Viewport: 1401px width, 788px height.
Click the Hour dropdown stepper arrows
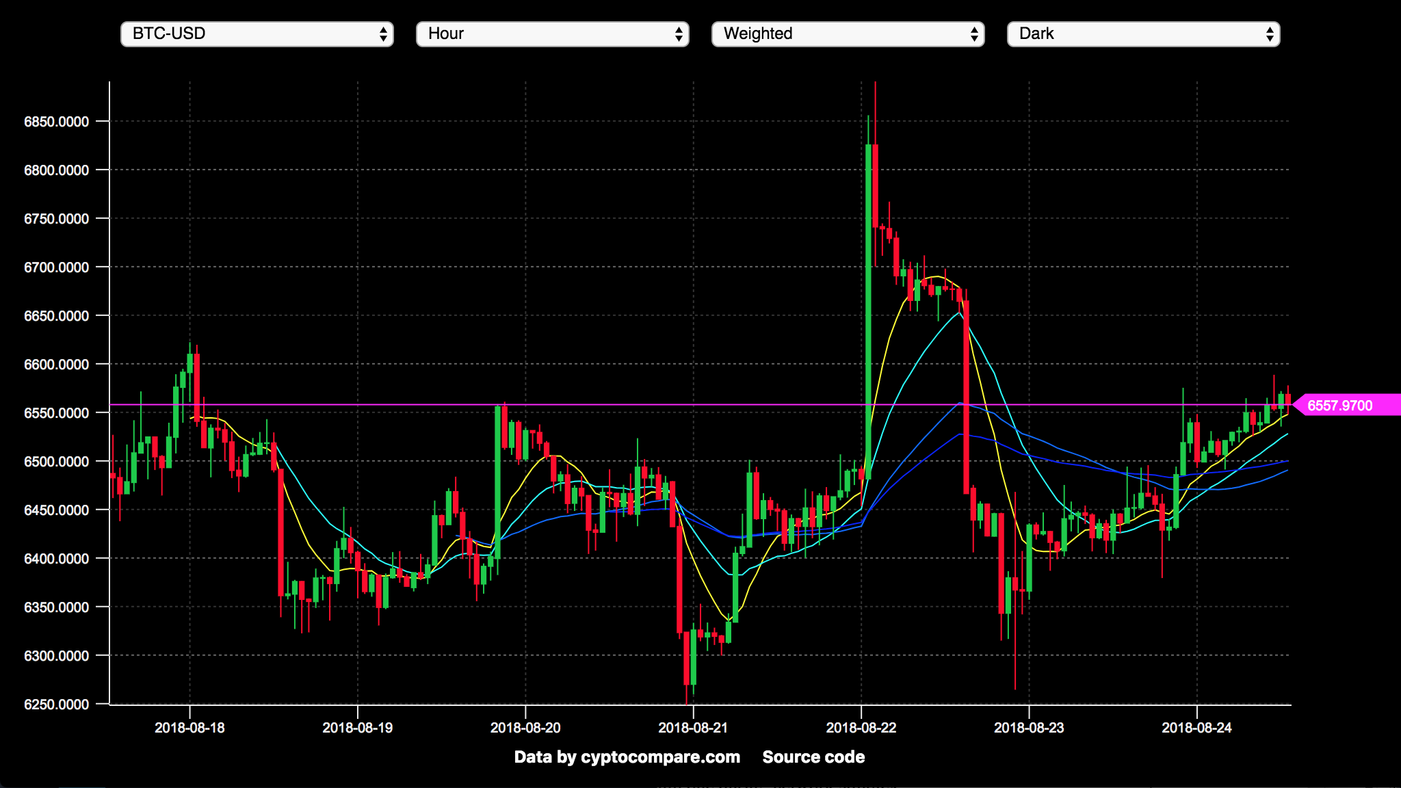[x=679, y=34]
